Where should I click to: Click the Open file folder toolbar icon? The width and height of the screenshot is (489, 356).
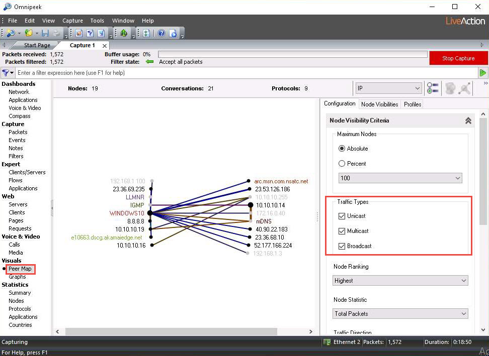29,33
